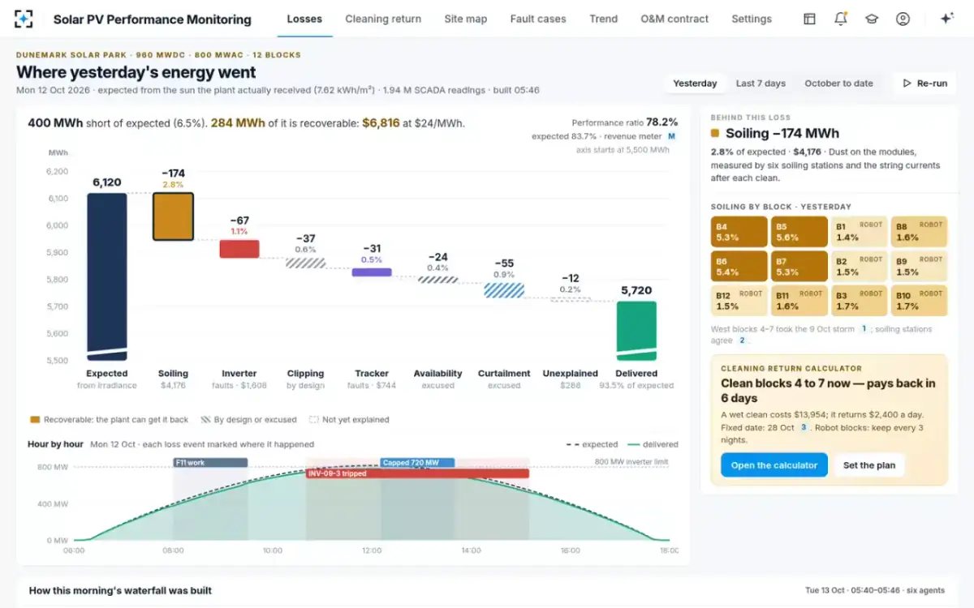Open footnote 1 after '9 Oct storm'
Image resolution: width=974 pixels, height=608 pixels.
(x=864, y=329)
